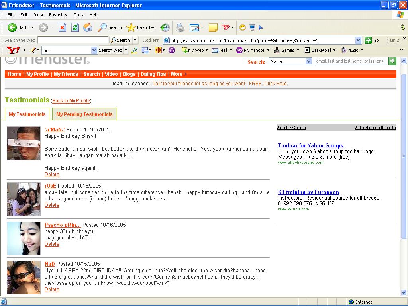This screenshot has height=306, width=408.
Task: Click the featured sponsor Talk to your friends link
Action: [220, 84]
